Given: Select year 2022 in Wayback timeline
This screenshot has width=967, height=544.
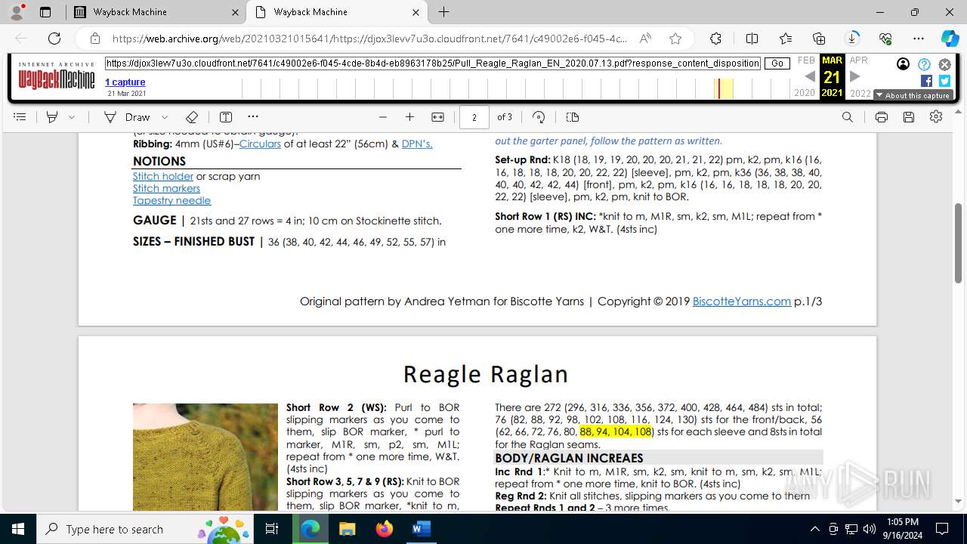Looking at the screenshot, I should 860,93.
